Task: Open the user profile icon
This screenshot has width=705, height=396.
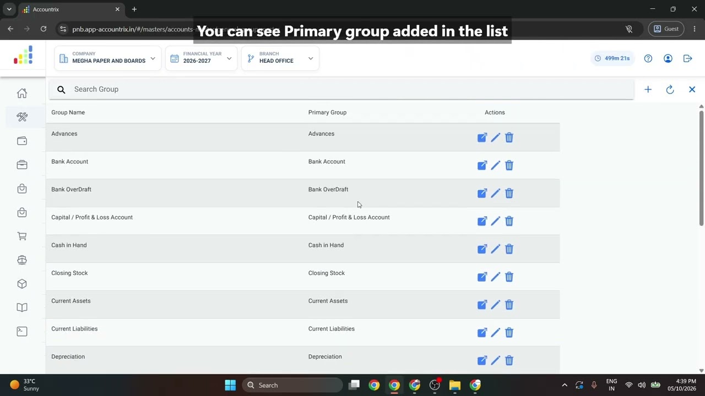Action: point(668,58)
